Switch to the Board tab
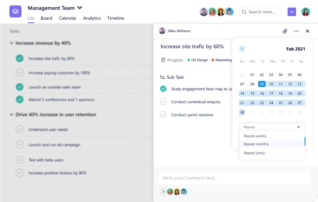The height and width of the screenshot is (202, 318). coord(46,18)
